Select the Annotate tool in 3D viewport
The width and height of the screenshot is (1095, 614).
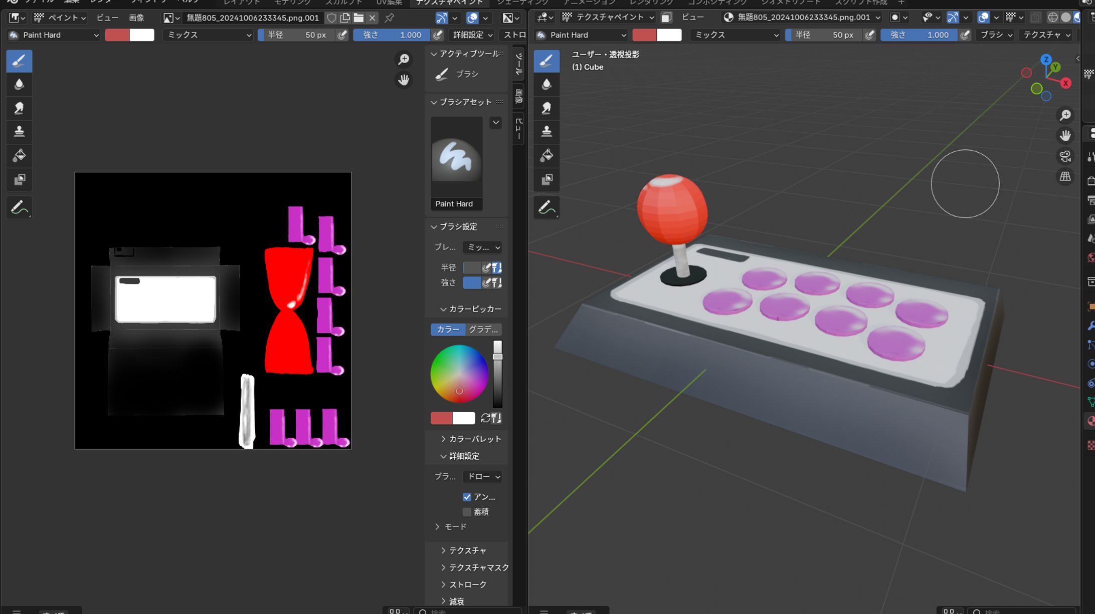click(x=546, y=208)
